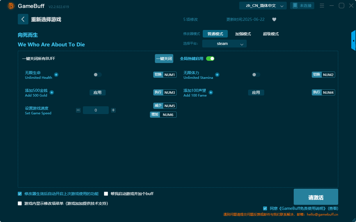Open the language selection dropdown
Image resolution: width=356 pixels, height=222 pixels.
point(263,5)
